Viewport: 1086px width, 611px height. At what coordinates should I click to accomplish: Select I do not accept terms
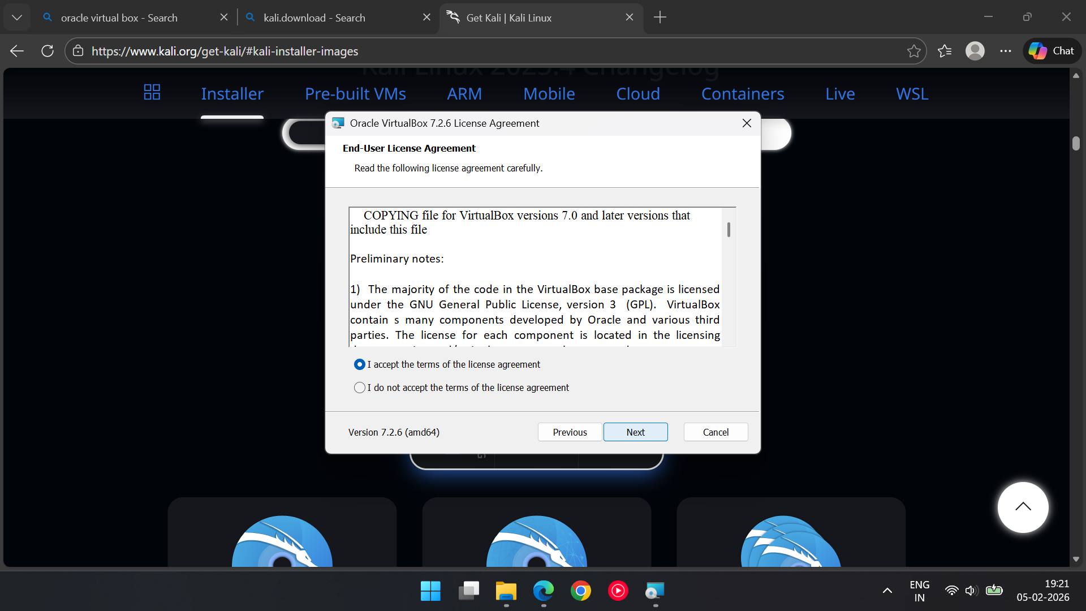[360, 388]
